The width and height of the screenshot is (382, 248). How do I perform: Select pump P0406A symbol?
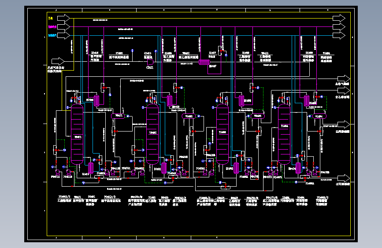(x=247, y=173)
